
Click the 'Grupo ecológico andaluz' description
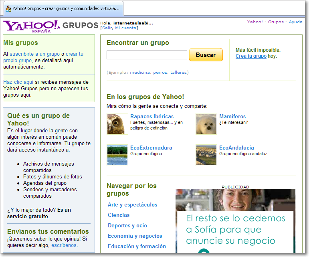(243, 154)
